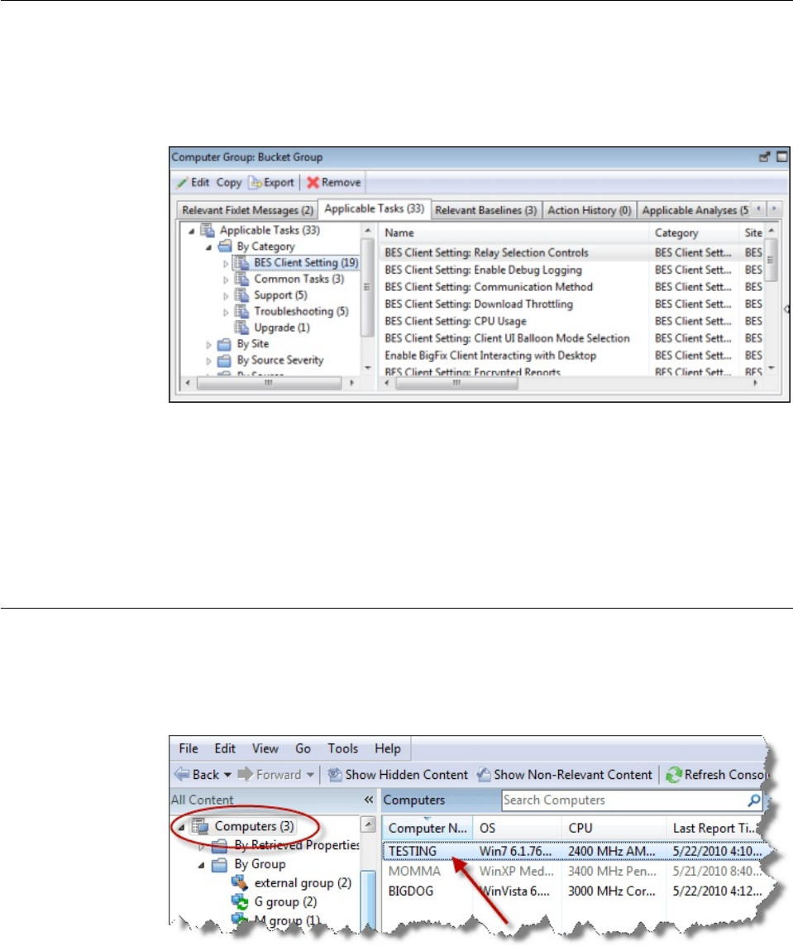The image size is (793, 946).
Task: Select the Upgrade (1) tree item
Action: click(x=282, y=327)
